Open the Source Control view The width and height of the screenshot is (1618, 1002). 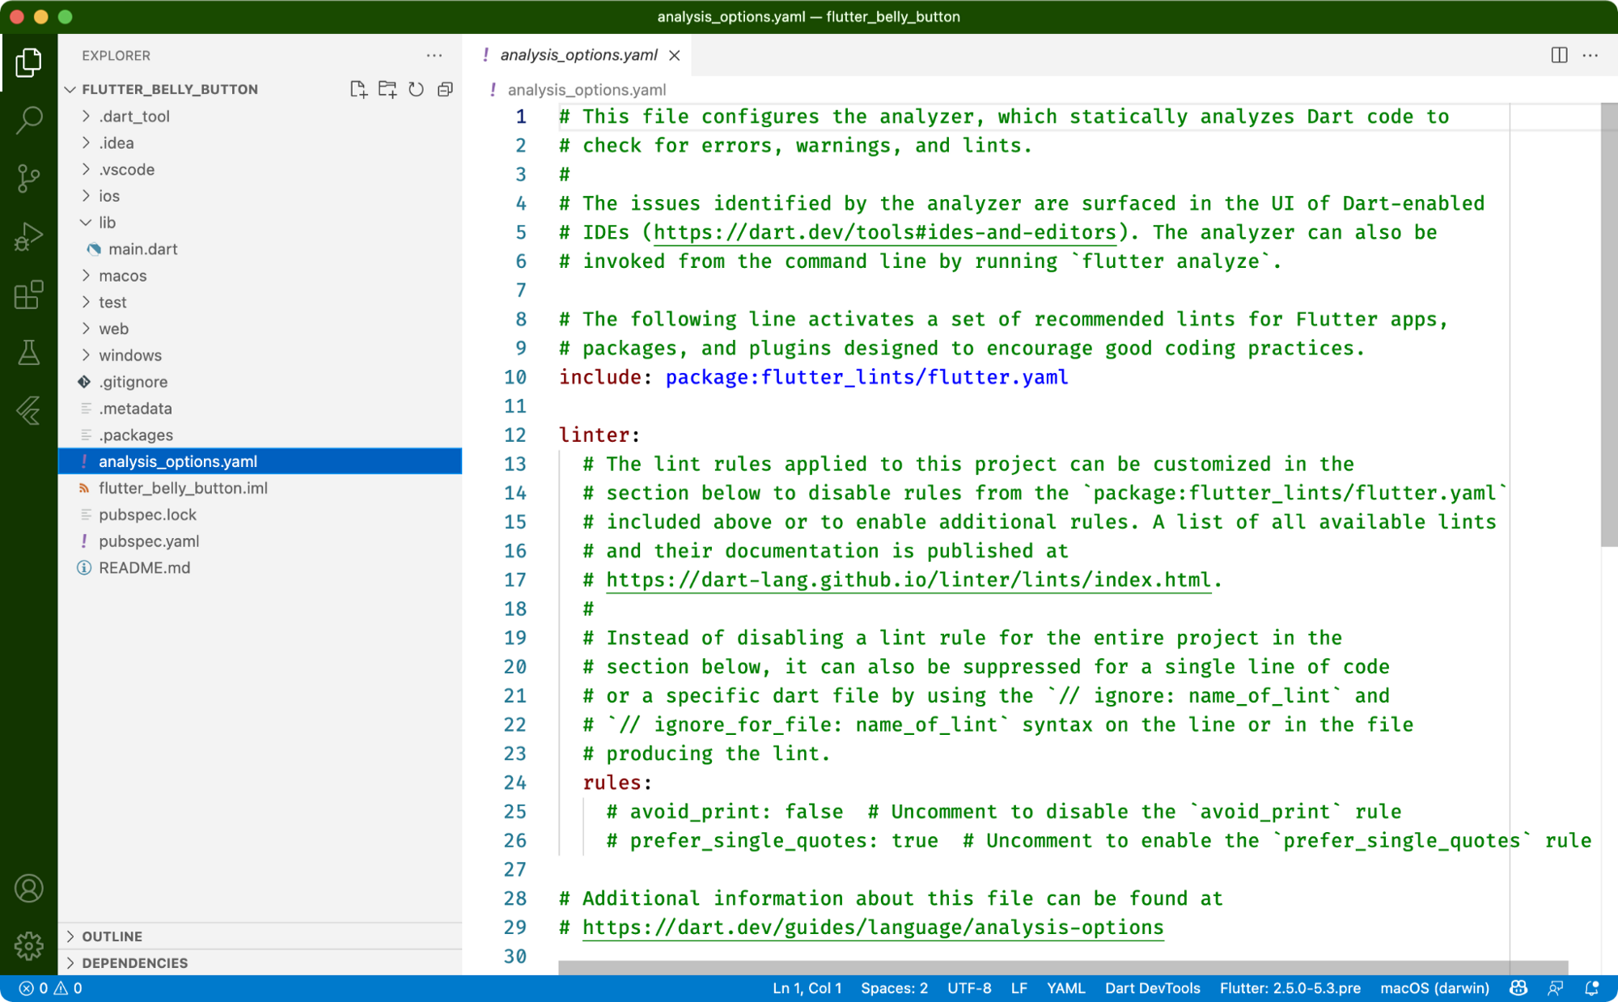29,178
